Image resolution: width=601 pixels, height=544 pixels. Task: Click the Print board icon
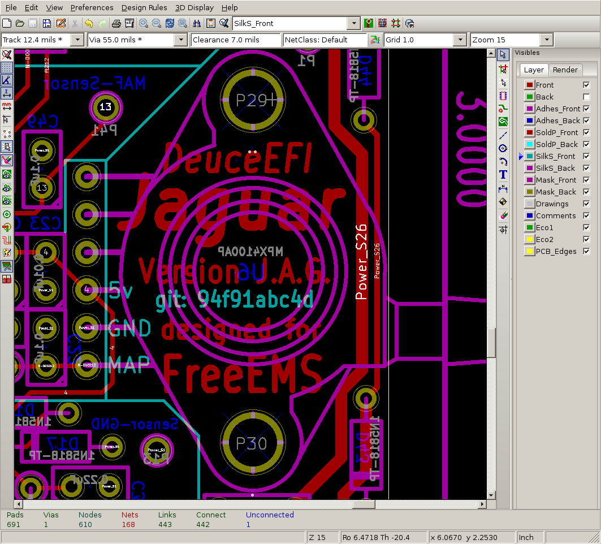pyautogui.click(x=116, y=23)
